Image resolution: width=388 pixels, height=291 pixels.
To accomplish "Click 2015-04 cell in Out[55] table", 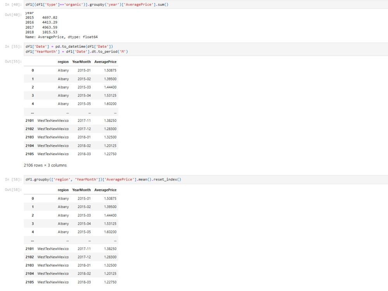I will (x=84, y=95).
